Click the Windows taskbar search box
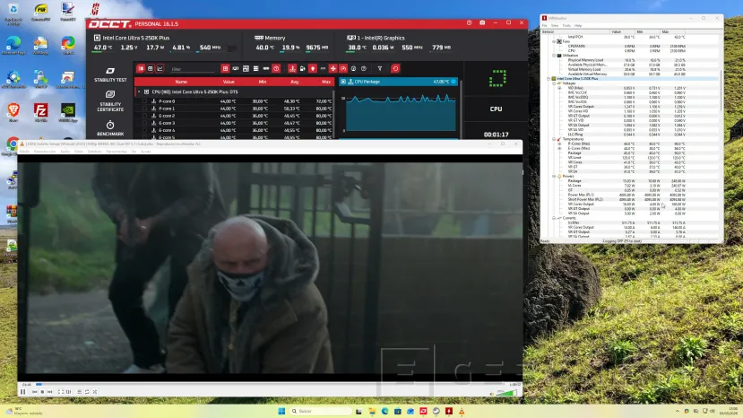743x418 pixels. coord(321,411)
